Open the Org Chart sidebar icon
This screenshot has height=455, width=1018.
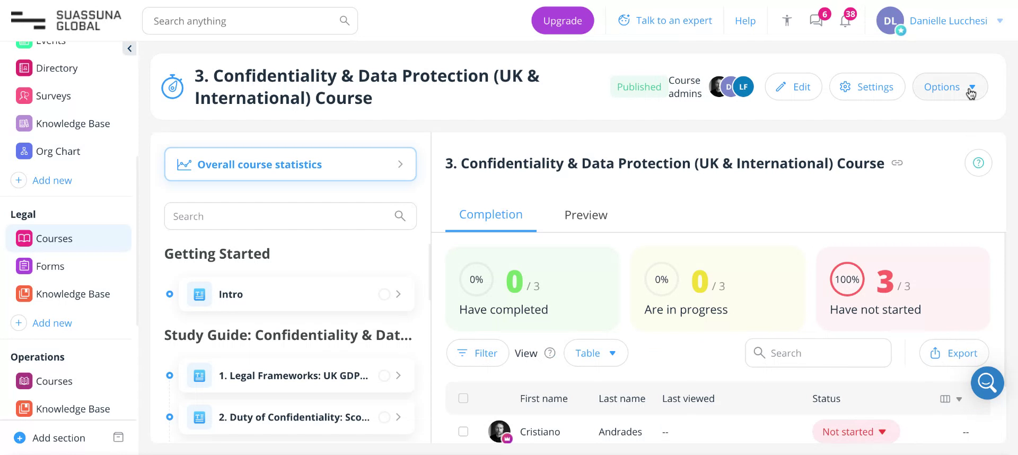point(24,151)
